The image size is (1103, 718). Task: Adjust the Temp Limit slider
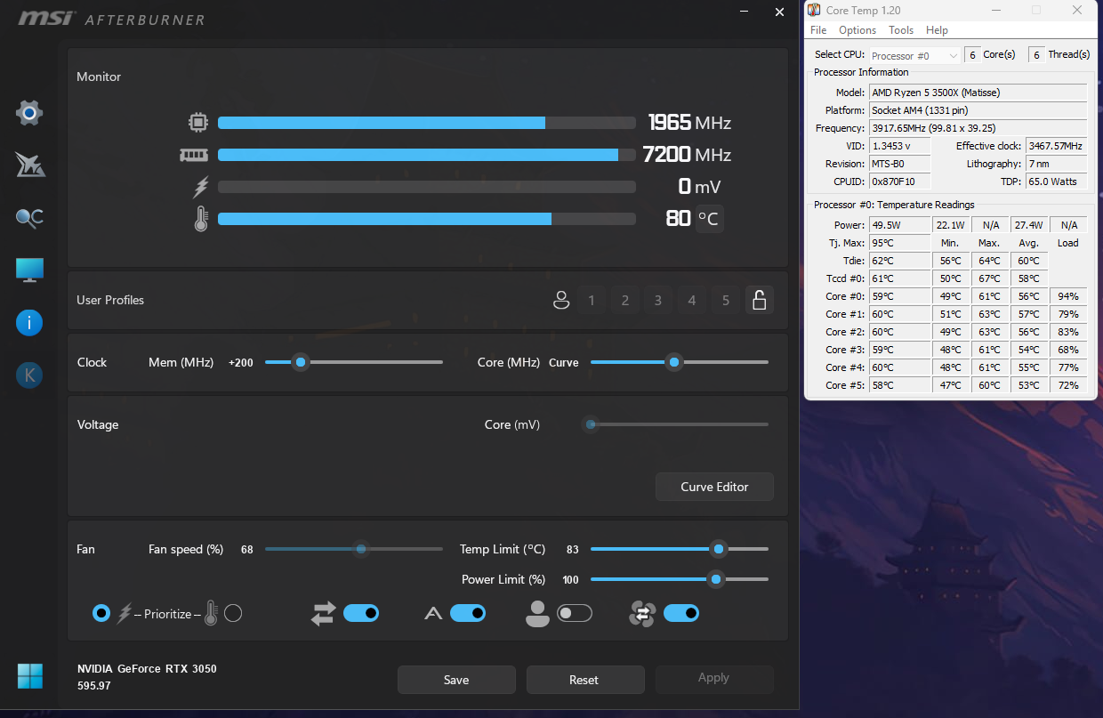point(680,549)
